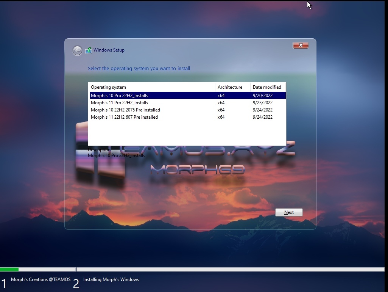This screenshot has height=292, width=388.
Task: Select Morph's 10 Pro 22H2_Installs row
Action: coord(188,96)
